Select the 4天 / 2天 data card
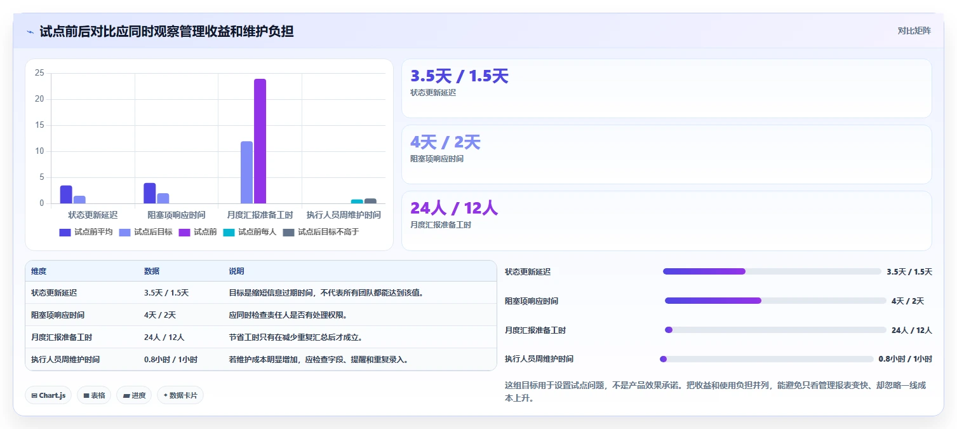Screen dimensions: 957x429 pos(666,154)
